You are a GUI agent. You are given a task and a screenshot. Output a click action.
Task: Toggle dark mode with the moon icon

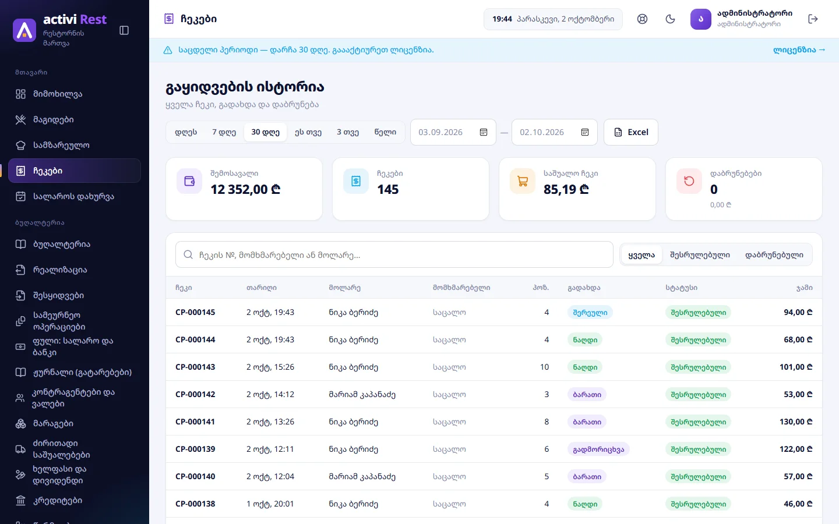click(x=670, y=19)
